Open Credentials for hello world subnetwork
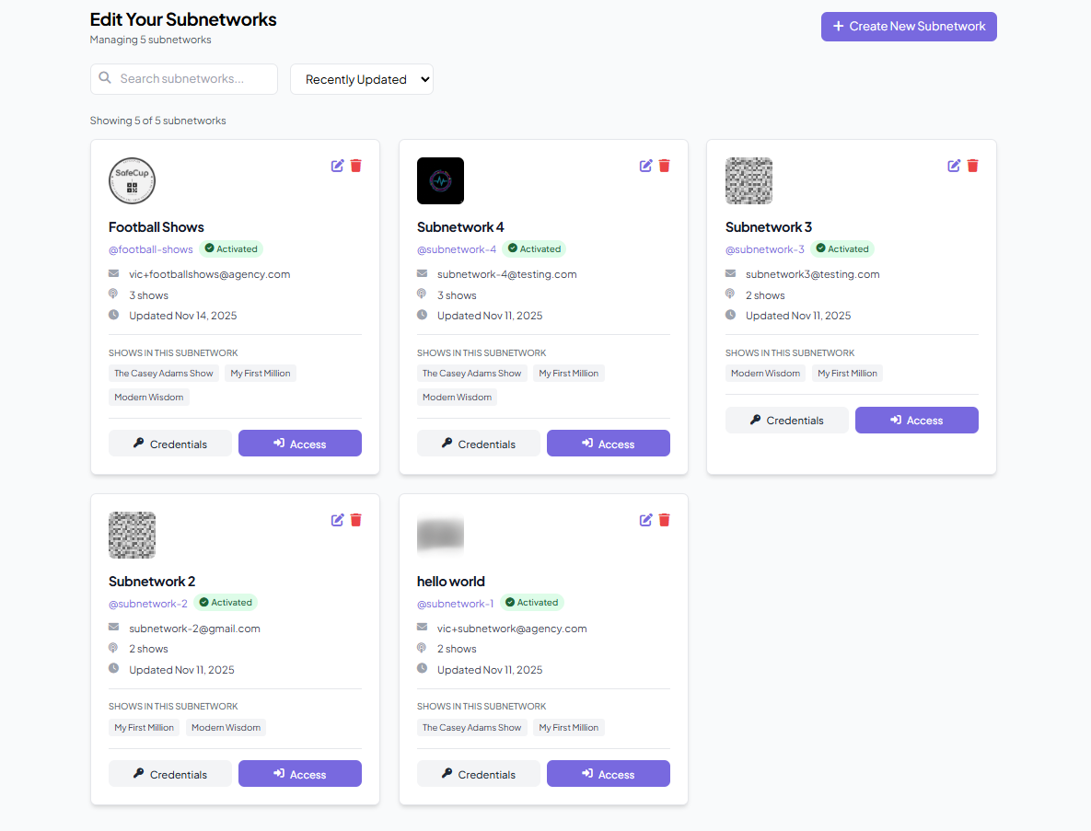Image resolution: width=1091 pixels, height=831 pixels. 478,774
